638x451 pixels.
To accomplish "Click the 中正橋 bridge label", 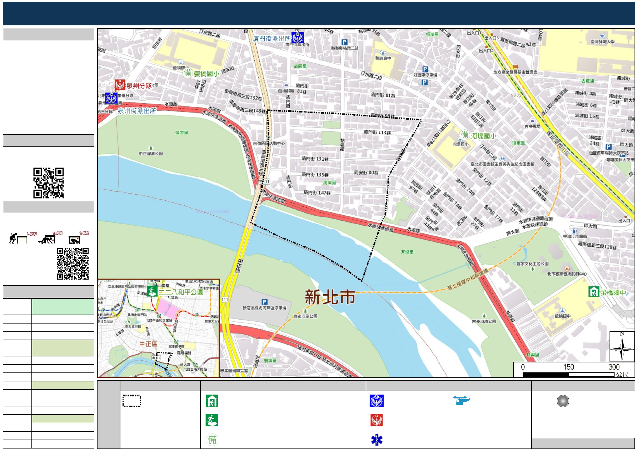I will pyautogui.click(x=239, y=266).
